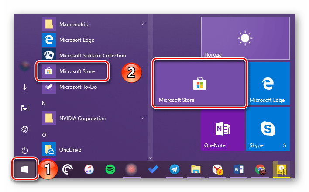Expand the NVIDIA Corporation folder chevron
Image resolution: width=309 pixels, height=192 pixels.
tap(142, 118)
